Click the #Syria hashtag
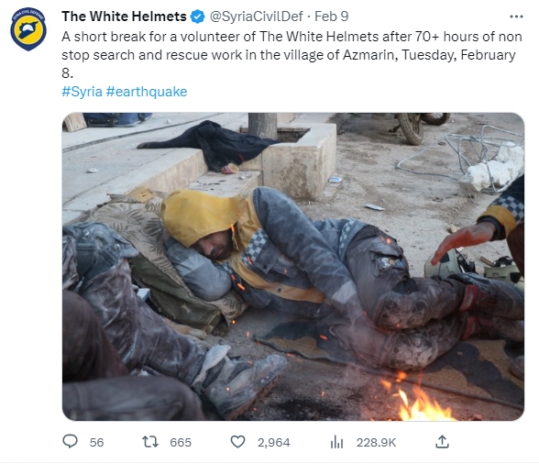This screenshot has width=539, height=464. [82, 92]
